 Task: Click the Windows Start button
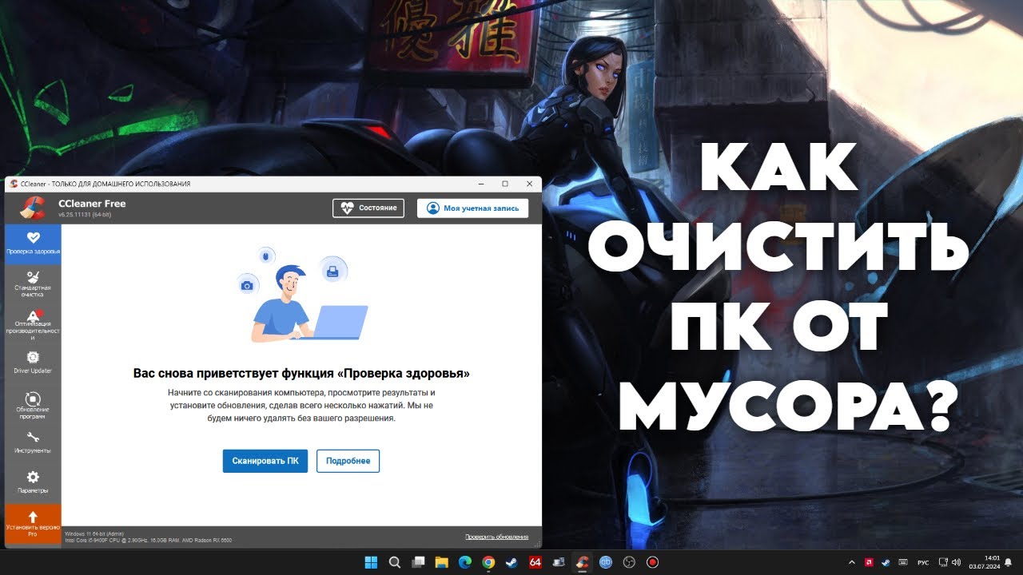372,562
